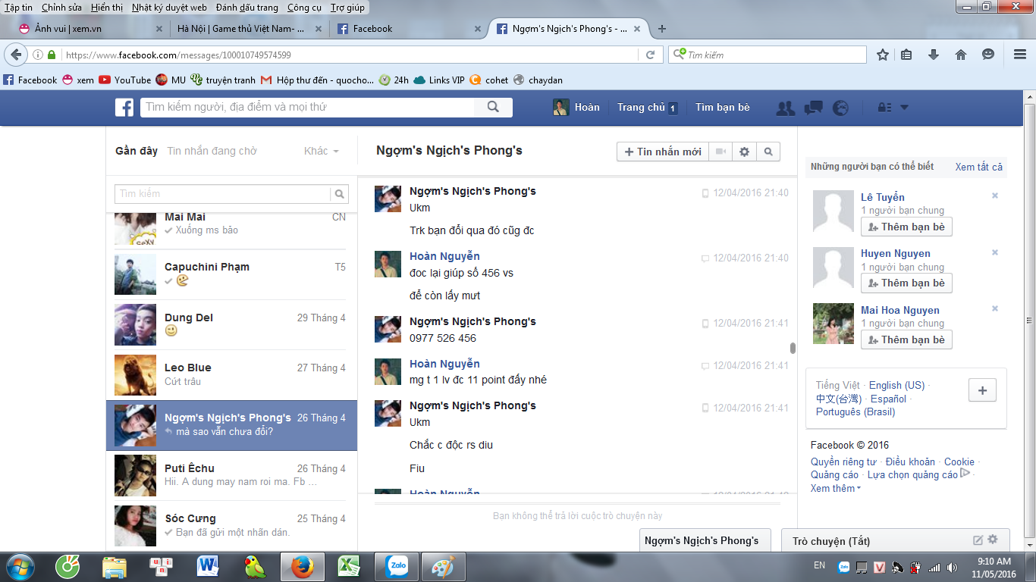Open Firefox downloads arrow
This screenshot has width=1036, height=582.
[934, 55]
